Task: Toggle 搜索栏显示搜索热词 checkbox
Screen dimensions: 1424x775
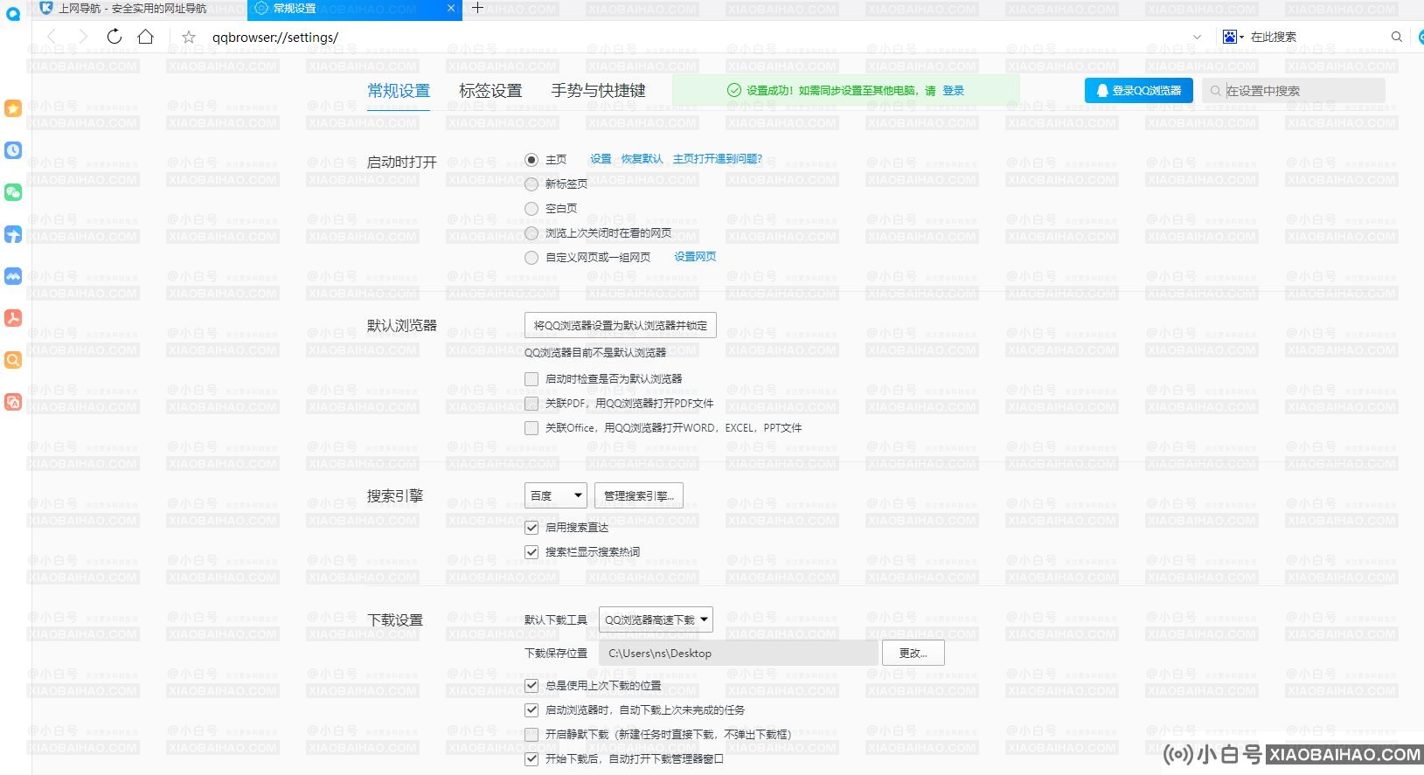Action: coord(531,552)
